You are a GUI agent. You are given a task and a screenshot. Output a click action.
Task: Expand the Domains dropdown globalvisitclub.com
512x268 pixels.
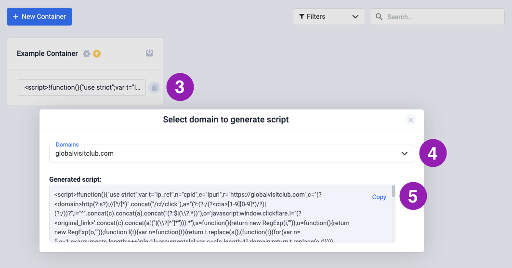pyautogui.click(x=232, y=154)
